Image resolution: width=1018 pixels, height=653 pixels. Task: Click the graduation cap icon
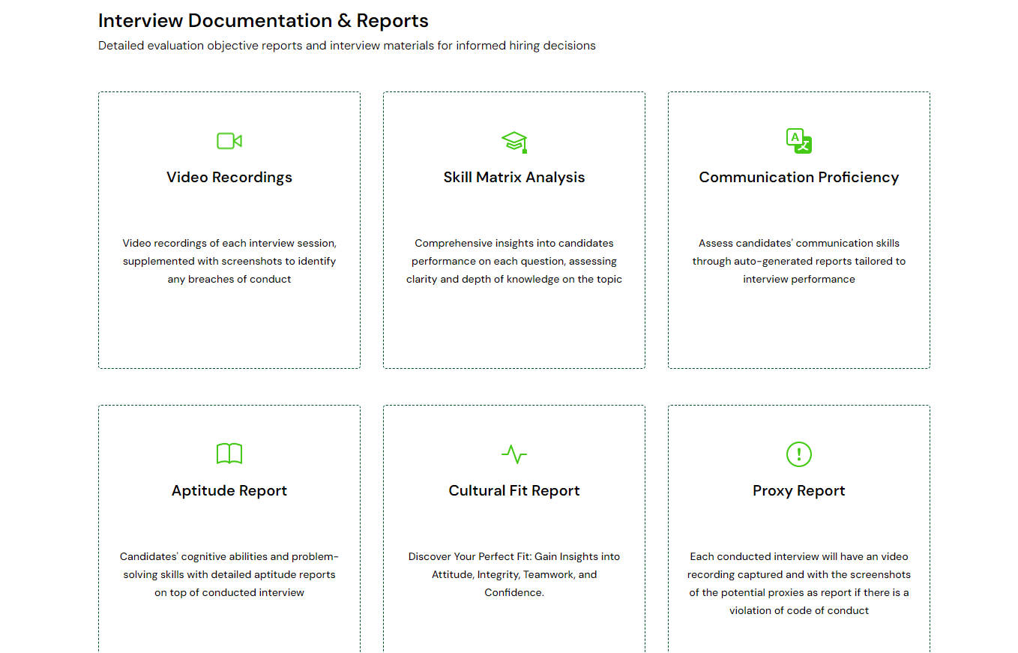[x=514, y=142]
